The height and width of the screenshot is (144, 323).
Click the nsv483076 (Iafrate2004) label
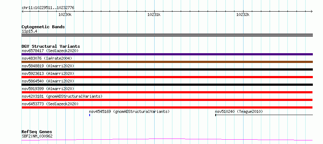(x=47, y=58)
